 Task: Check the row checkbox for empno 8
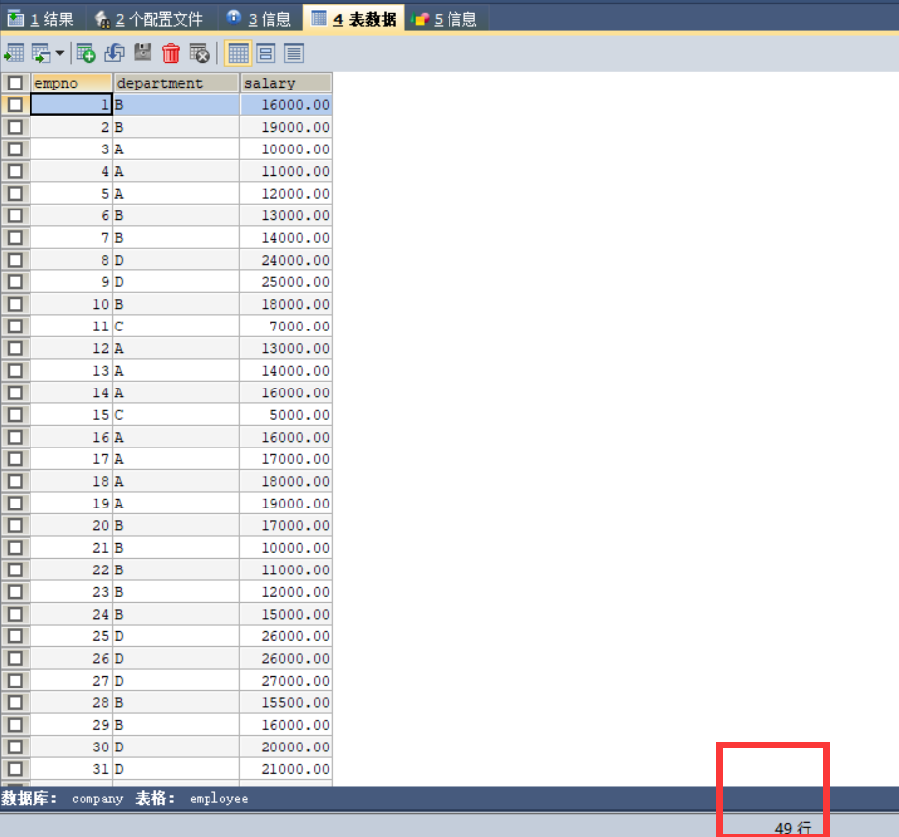pyautogui.click(x=15, y=260)
